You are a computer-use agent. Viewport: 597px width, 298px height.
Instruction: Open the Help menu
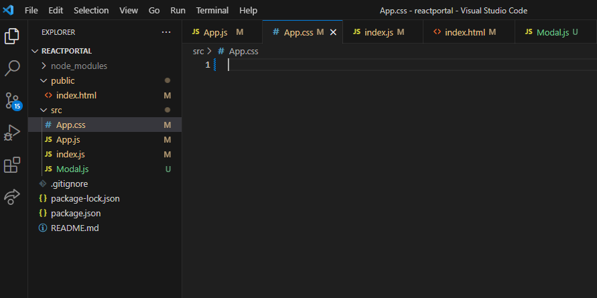[248, 10]
